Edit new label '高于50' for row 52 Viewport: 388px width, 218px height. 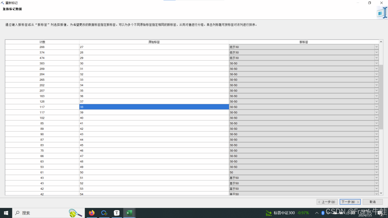pyautogui.click(x=302, y=183)
